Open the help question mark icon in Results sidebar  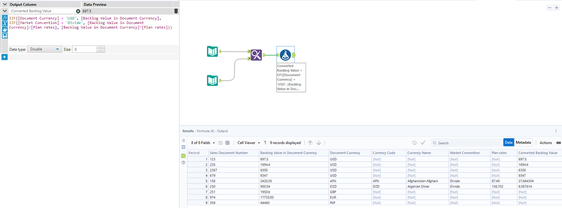coord(183,162)
